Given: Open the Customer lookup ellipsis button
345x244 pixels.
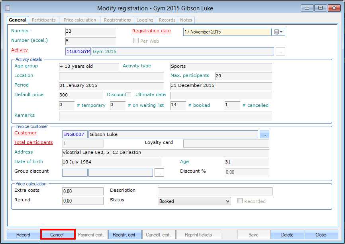Looking at the screenshot, I should click(x=265, y=135).
